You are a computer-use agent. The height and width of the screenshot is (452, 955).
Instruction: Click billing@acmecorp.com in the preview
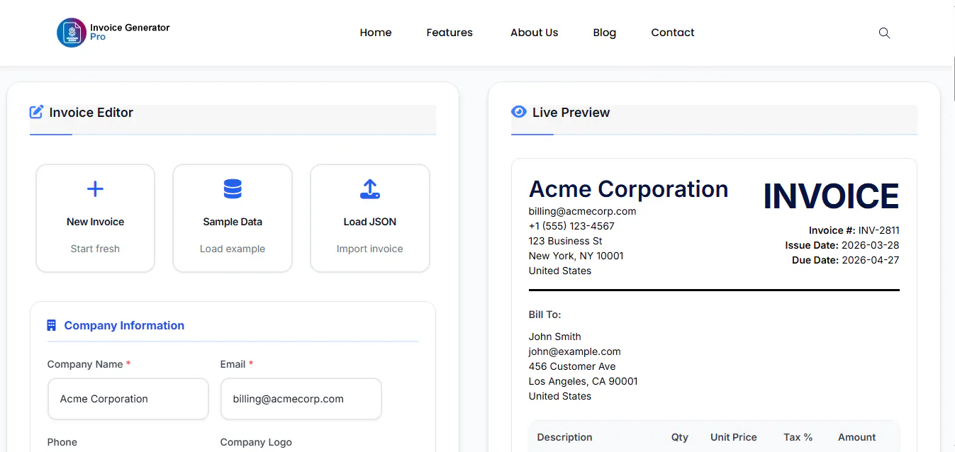[582, 211]
